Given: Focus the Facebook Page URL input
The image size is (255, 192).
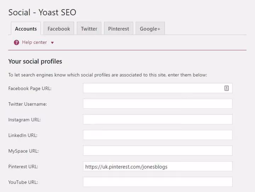Looking at the screenshot, I should (158, 88).
